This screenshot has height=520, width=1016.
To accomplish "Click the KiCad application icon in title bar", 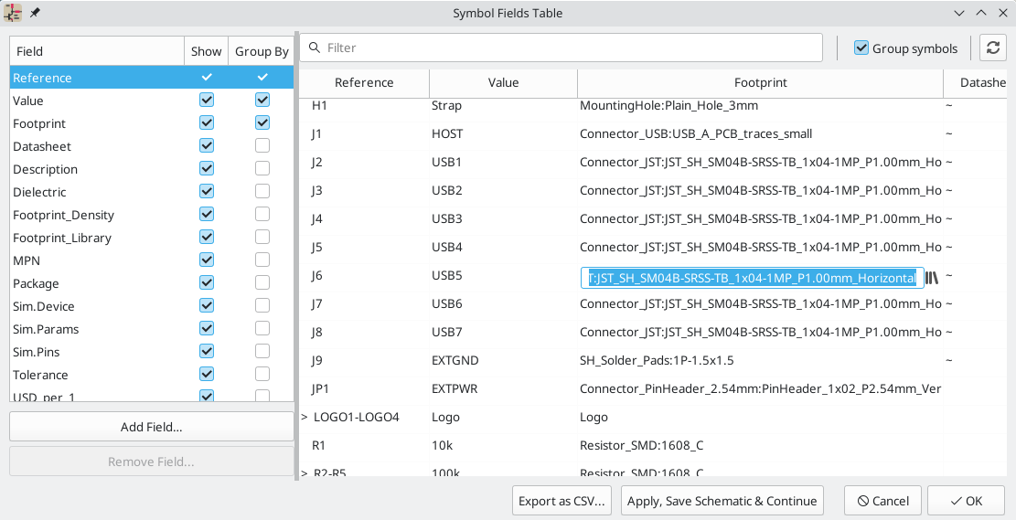I will click(x=13, y=12).
